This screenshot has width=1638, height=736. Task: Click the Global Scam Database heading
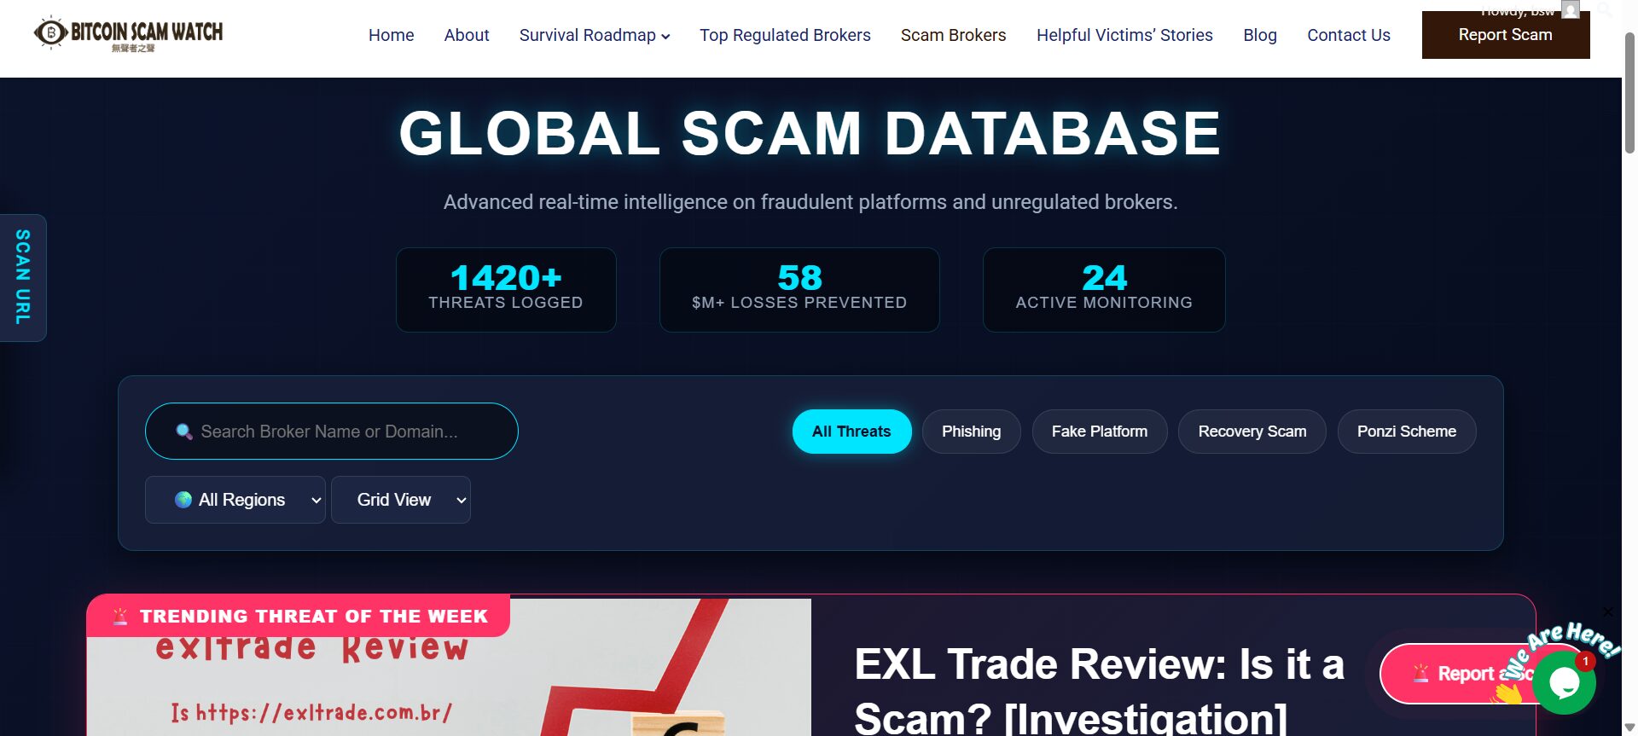click(x=810, y=133)
